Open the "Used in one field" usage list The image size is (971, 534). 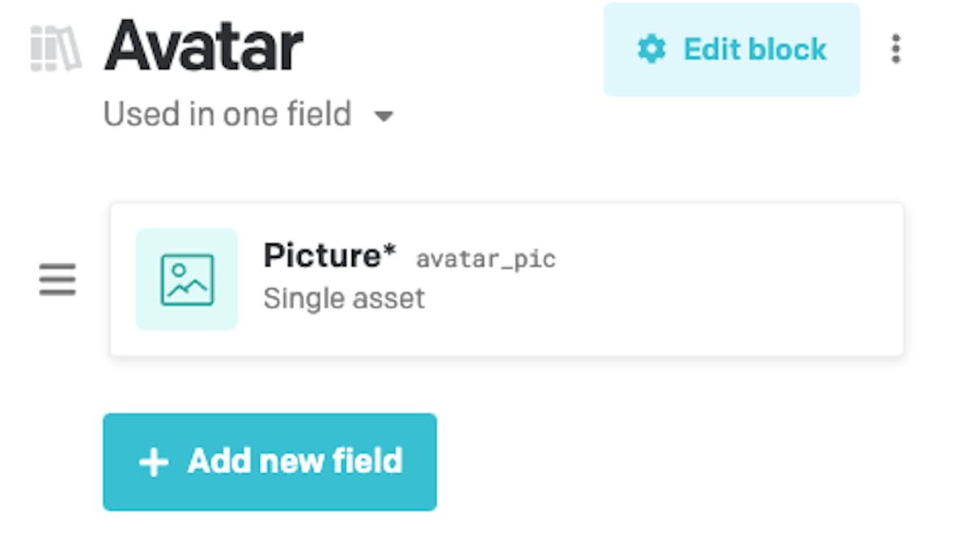tap(248, 114)
